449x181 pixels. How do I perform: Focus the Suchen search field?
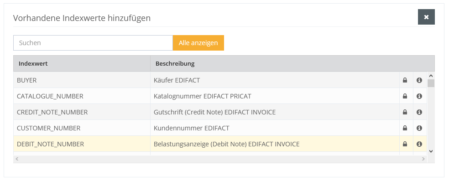pos(93,43)
